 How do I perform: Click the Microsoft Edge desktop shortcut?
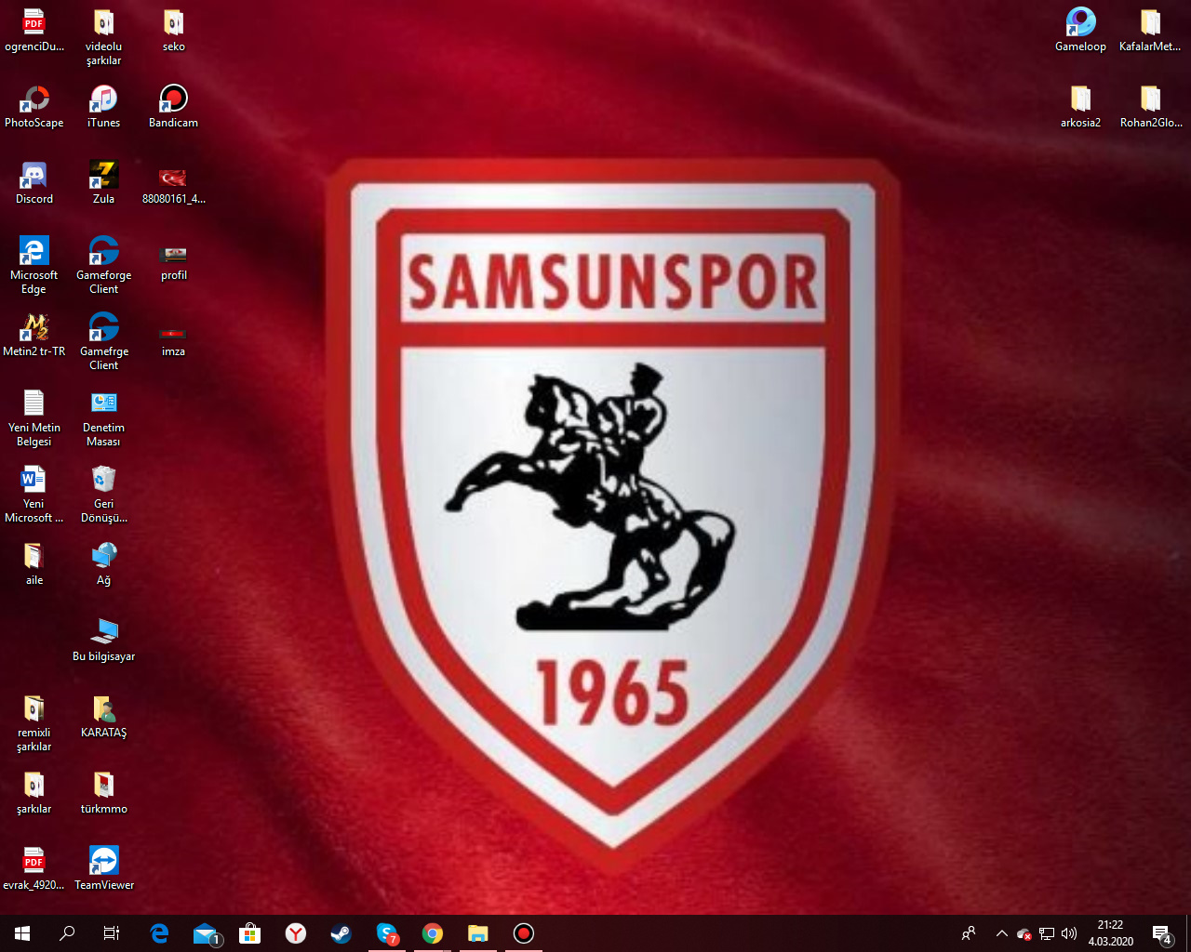34,266
